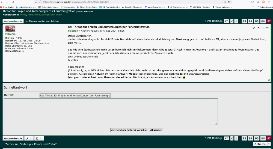Show more bookmarks via double chevron
This screenshot has width=273, height=149.
[254, 7]
